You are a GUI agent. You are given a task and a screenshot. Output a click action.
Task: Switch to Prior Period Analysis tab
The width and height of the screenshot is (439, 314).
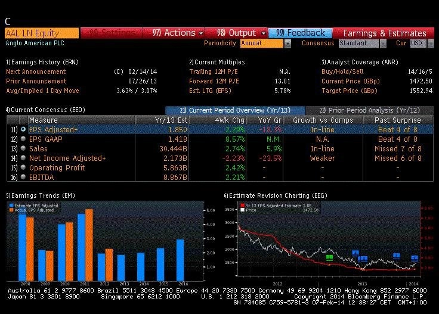pos(370,110)
